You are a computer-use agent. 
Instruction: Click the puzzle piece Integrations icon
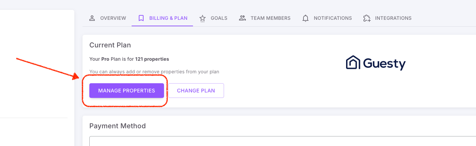367,18
